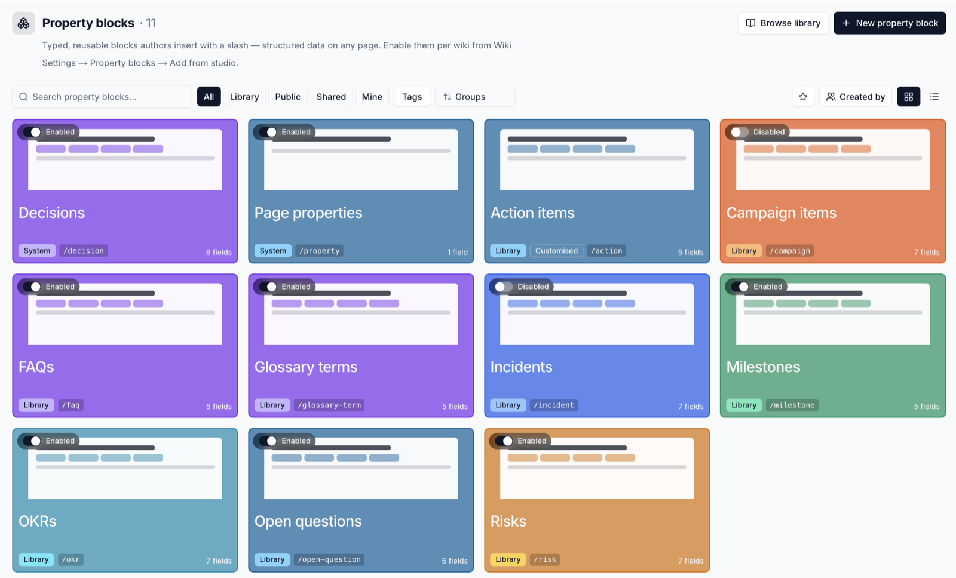Screen dimensions: 956x578
Task: Open the Decisions card title
Action: [52, 213]
